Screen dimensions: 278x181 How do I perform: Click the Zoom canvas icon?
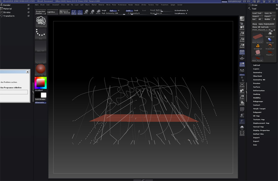coord(242,34)
